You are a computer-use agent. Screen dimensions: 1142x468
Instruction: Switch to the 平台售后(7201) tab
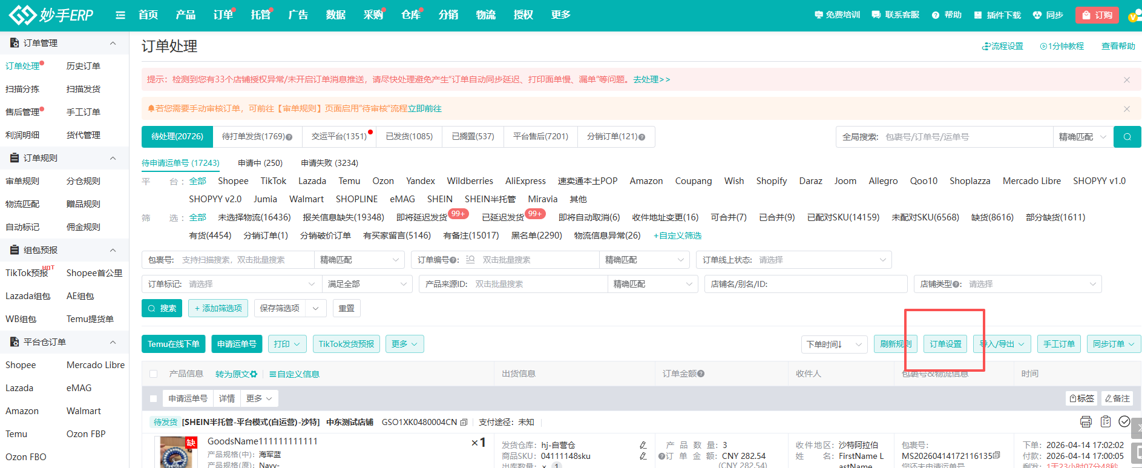pyautogui.click(x=540, y=137)
